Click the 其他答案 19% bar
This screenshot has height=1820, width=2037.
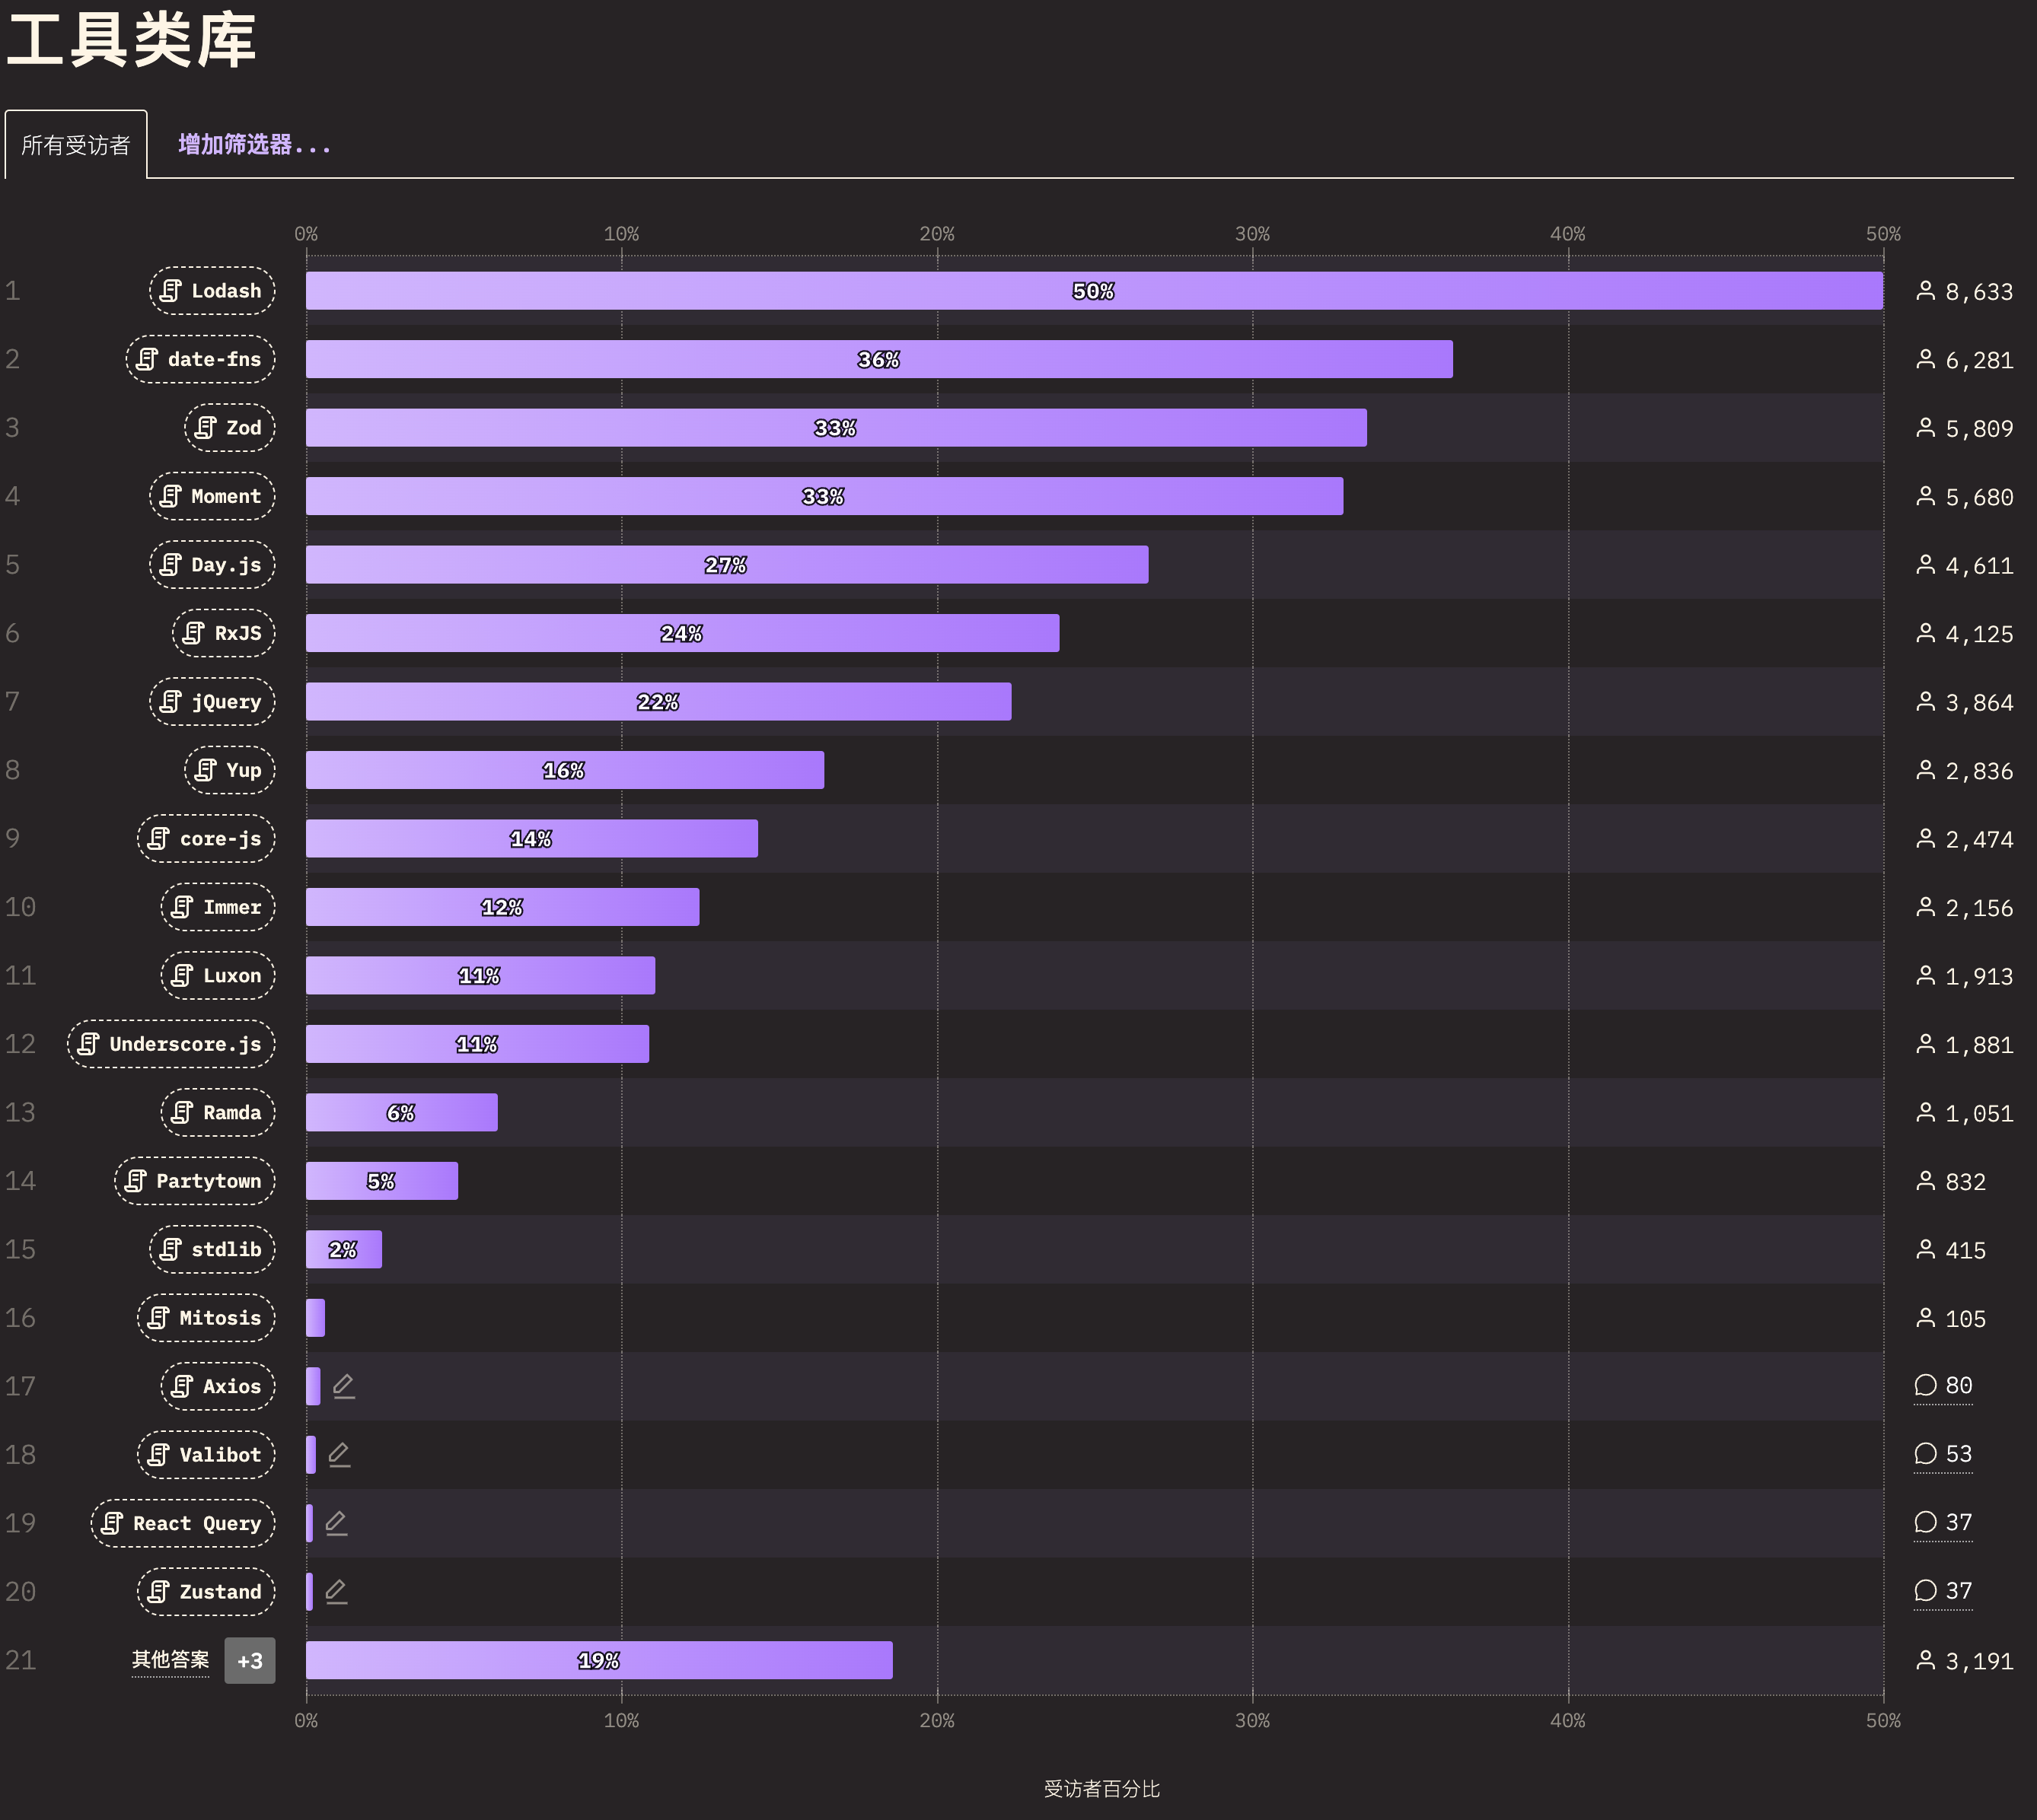tap(599, 1661)
